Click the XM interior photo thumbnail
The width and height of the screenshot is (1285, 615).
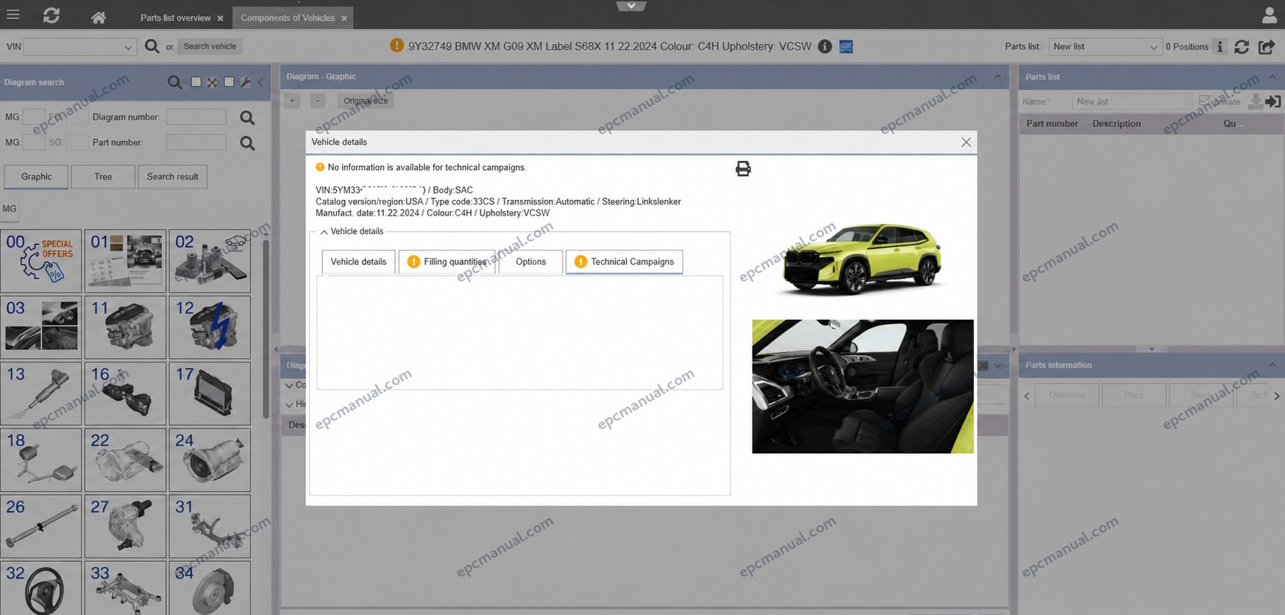(863, 386)
